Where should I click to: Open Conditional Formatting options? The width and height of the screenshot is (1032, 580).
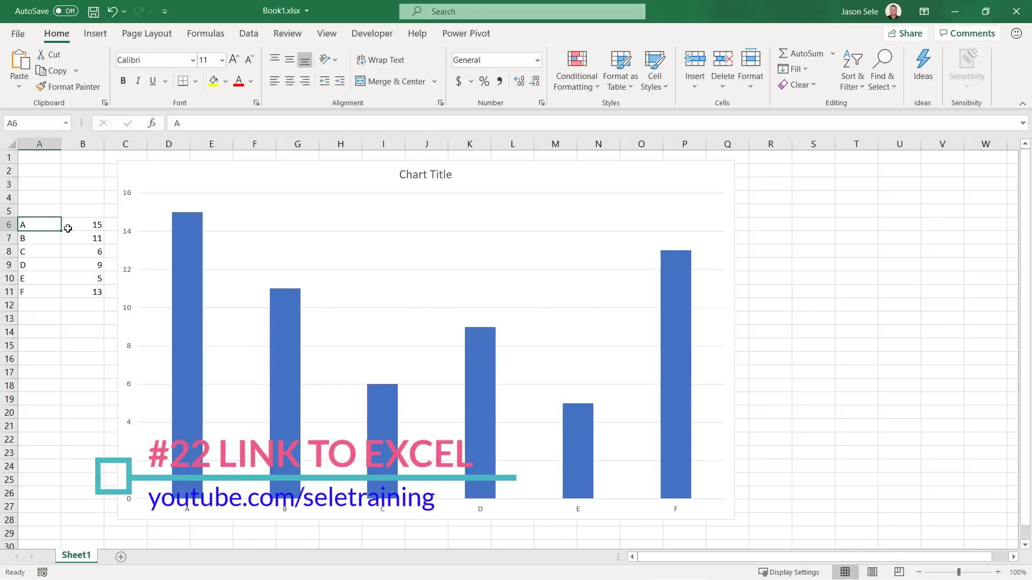[x=576, y=69]
